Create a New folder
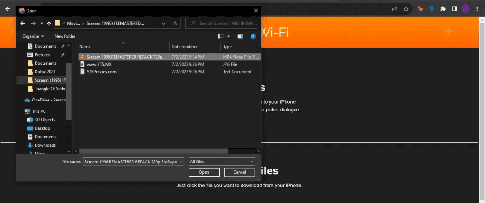This screenshot has height=203, width=485. coord(65,36)
